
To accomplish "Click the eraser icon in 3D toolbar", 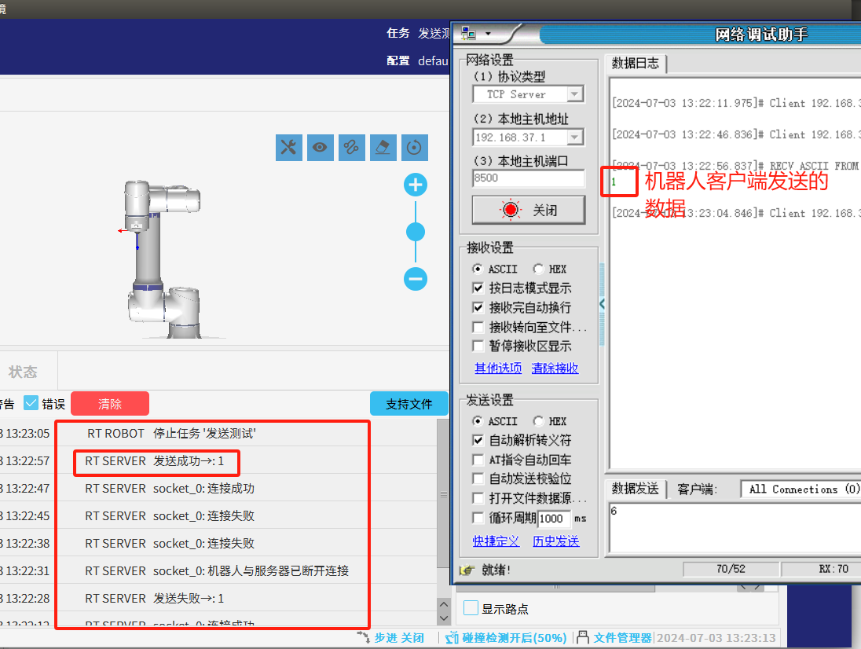I will pos(383,147).
